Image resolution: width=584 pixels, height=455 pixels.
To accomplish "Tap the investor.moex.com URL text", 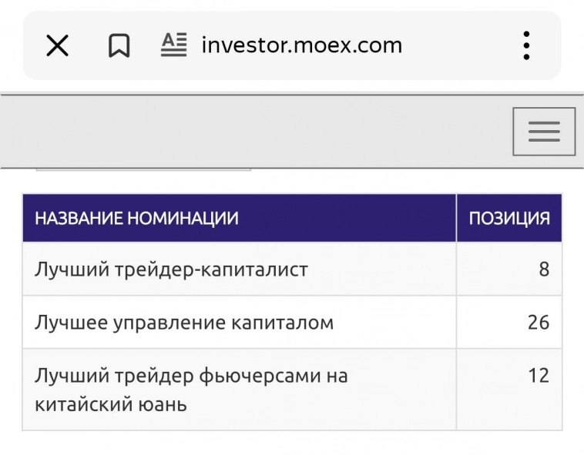I will [301, 45].
